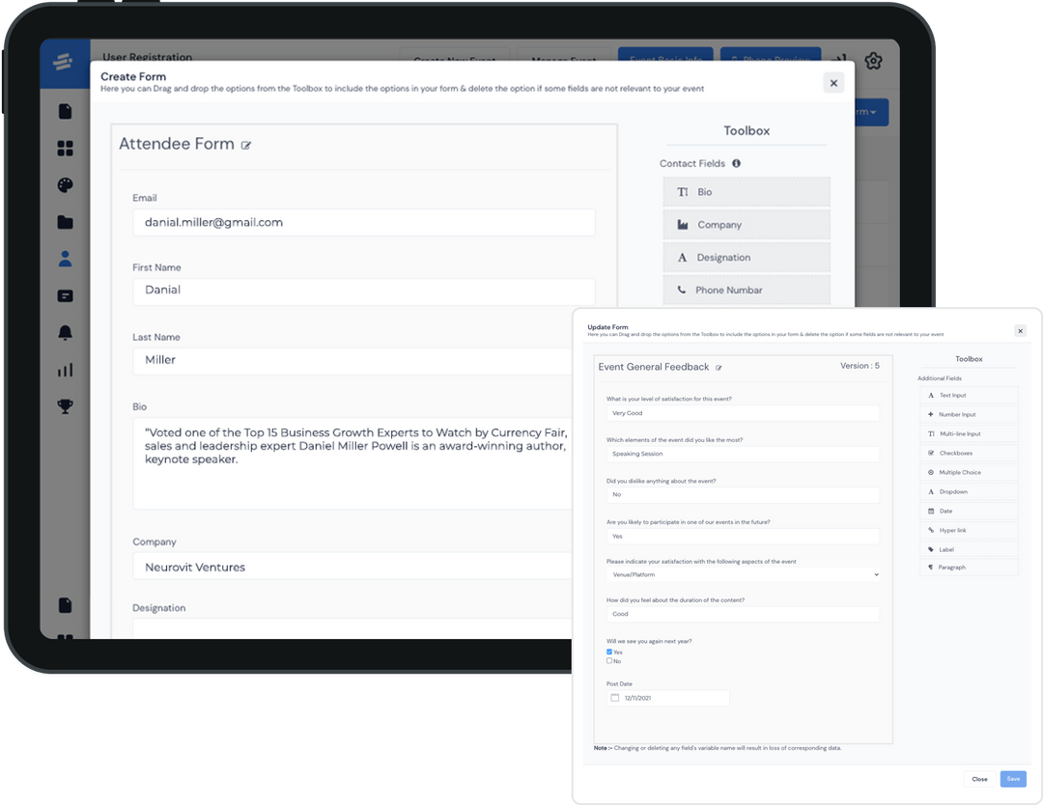
Task: Click the 'Event General Feedback' title text
Action: [x=653, y=367]
